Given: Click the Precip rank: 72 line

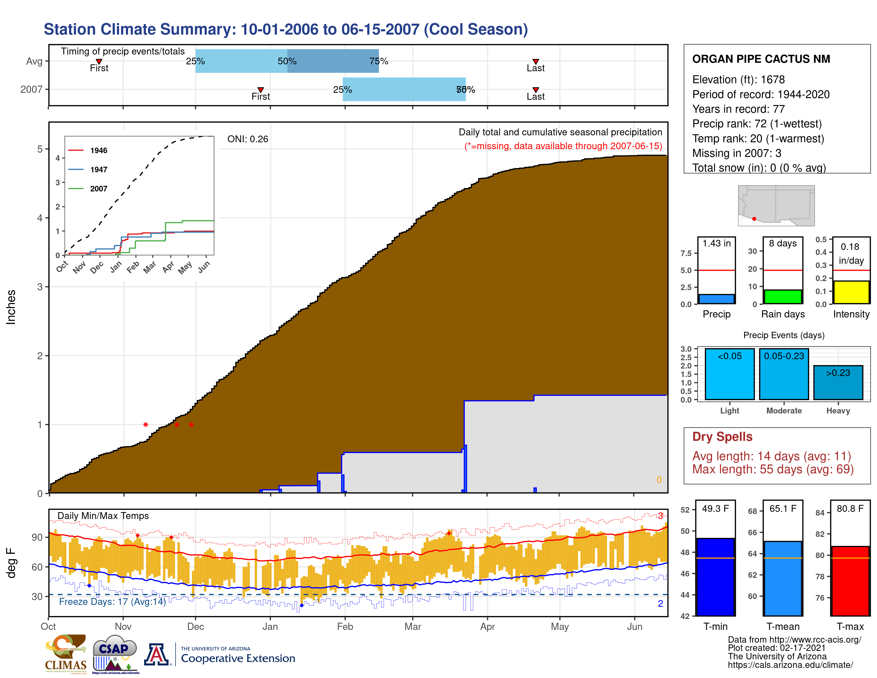Looking at the screenshot, I should click(757, 124).
